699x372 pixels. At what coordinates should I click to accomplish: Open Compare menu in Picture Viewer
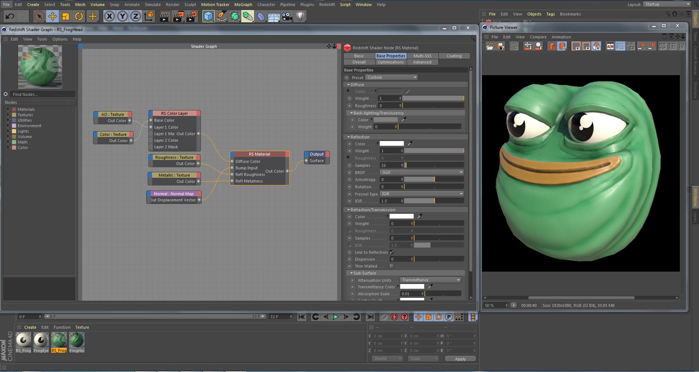pos(538,37)
